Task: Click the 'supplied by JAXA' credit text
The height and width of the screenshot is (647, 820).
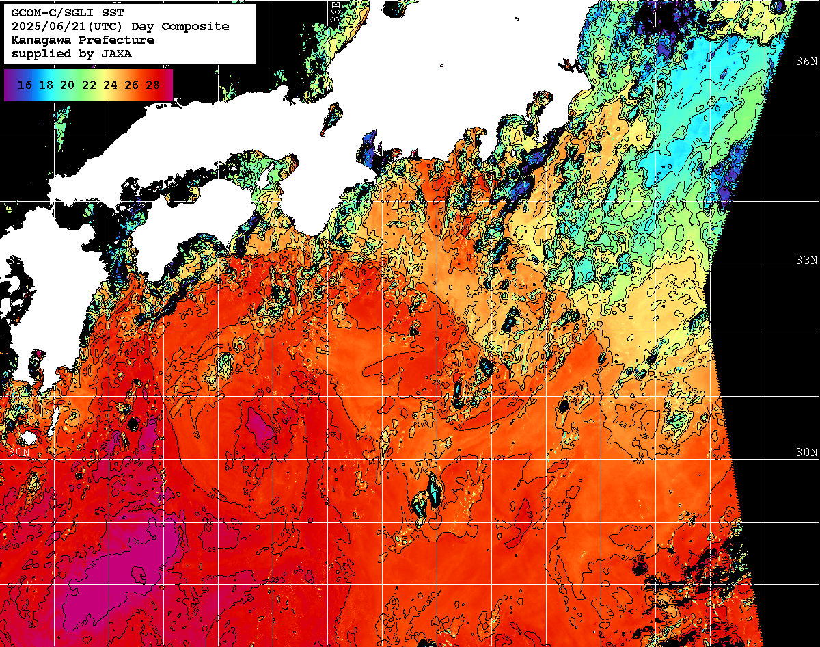Action: (72, 54)
